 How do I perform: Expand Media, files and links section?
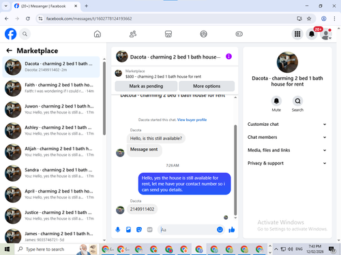pyautogui.click(x=287, y=150)
